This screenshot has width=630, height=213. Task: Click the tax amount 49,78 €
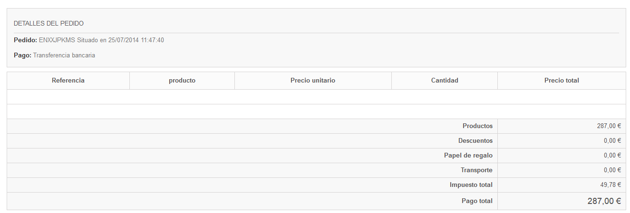[611, 185]
